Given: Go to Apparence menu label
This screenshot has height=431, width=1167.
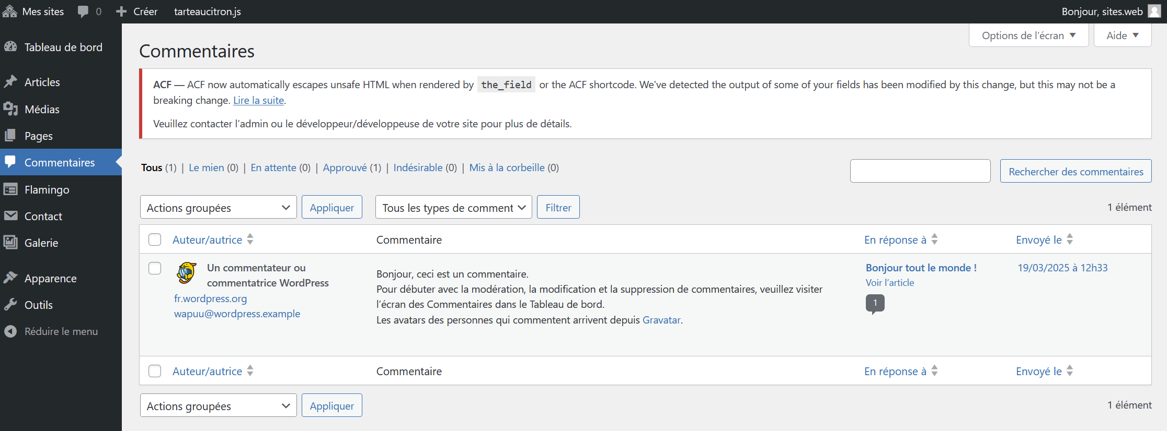Looking at the screenshot, I should [51, 279].
